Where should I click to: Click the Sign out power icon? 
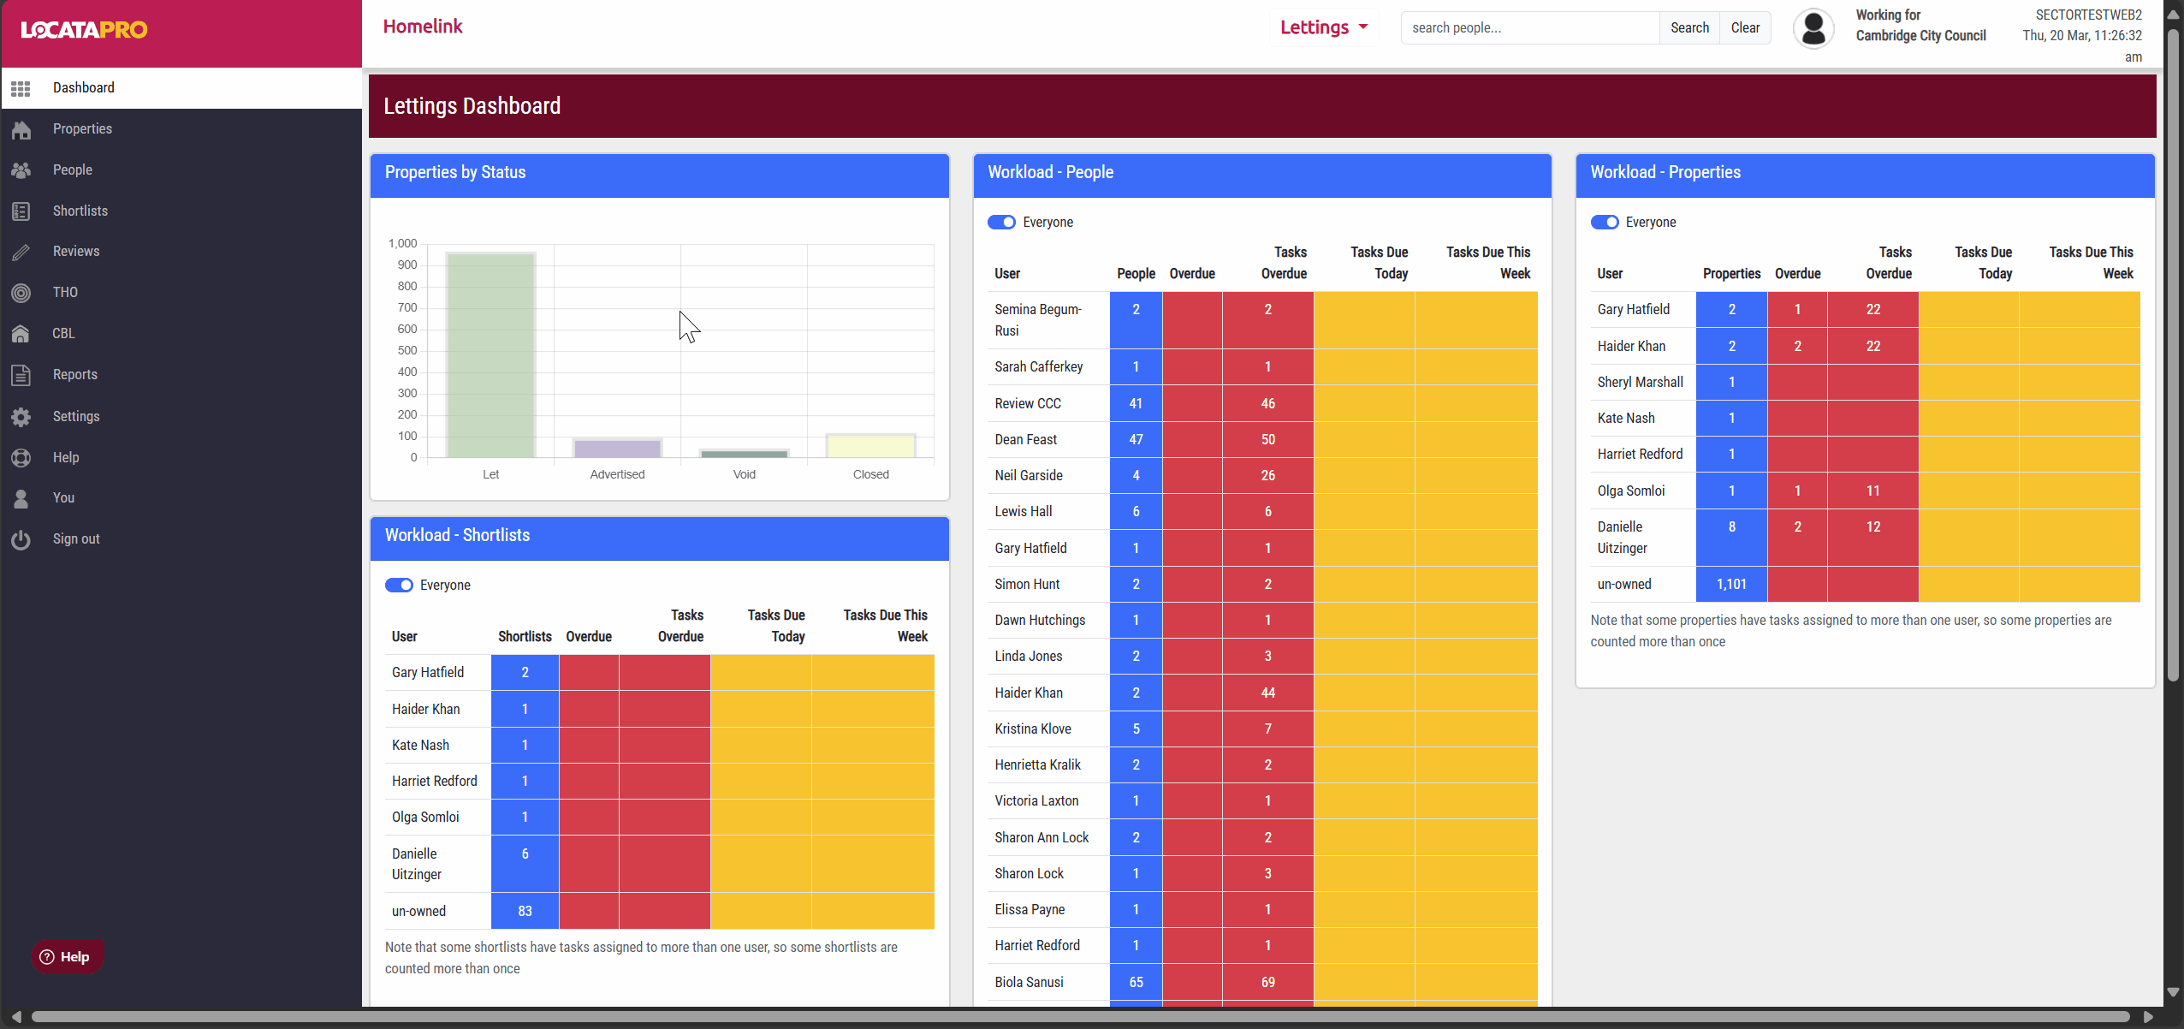pyautogui.click(x=21, y=539)
